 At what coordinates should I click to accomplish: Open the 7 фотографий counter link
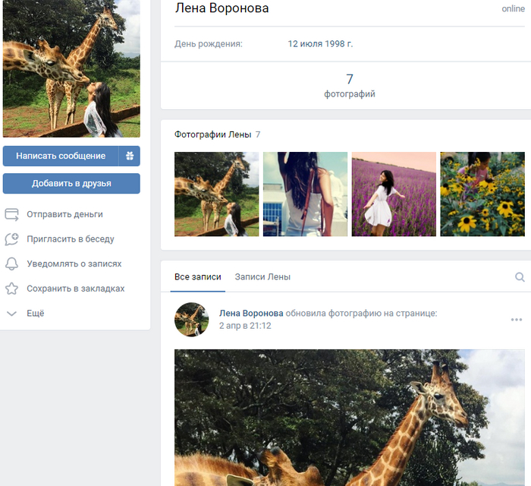click(x=350, y=85)
